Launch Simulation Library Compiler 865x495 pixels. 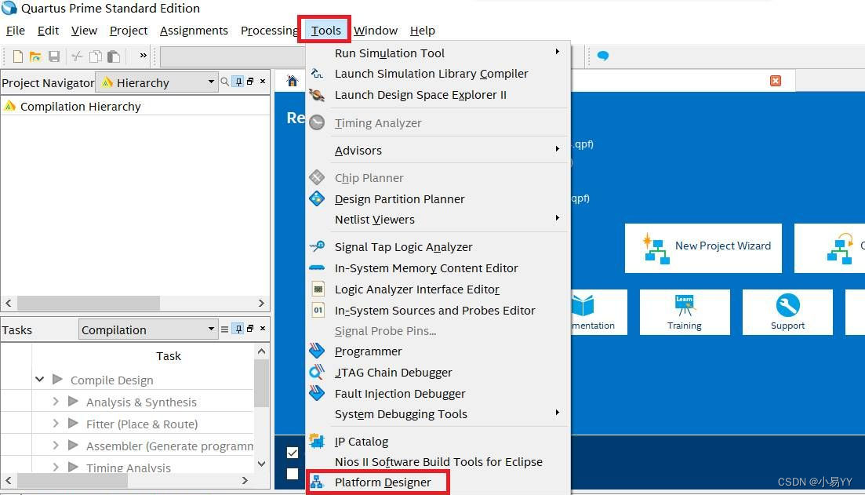[x=438, y=74]
